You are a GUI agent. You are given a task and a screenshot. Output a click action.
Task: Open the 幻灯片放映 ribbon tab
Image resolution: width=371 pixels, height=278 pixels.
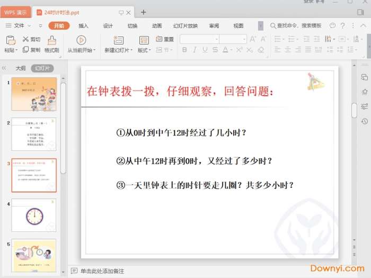(x=185, y=25)
